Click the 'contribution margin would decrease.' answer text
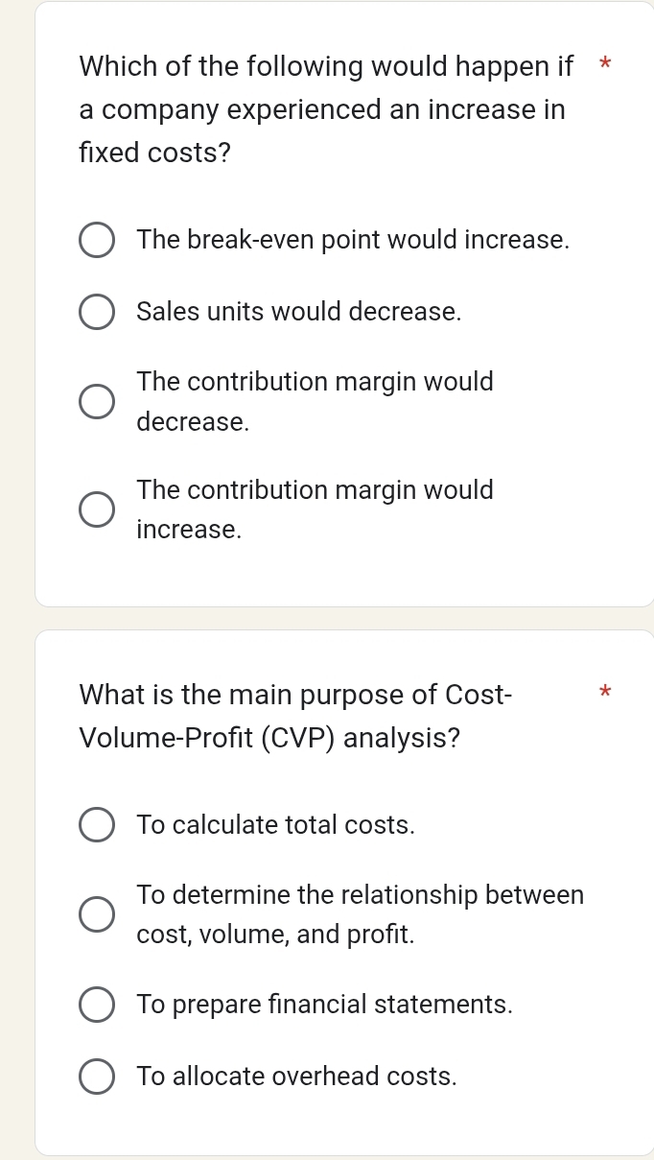This screenshot has height=1160, width=654. [315, 401]
